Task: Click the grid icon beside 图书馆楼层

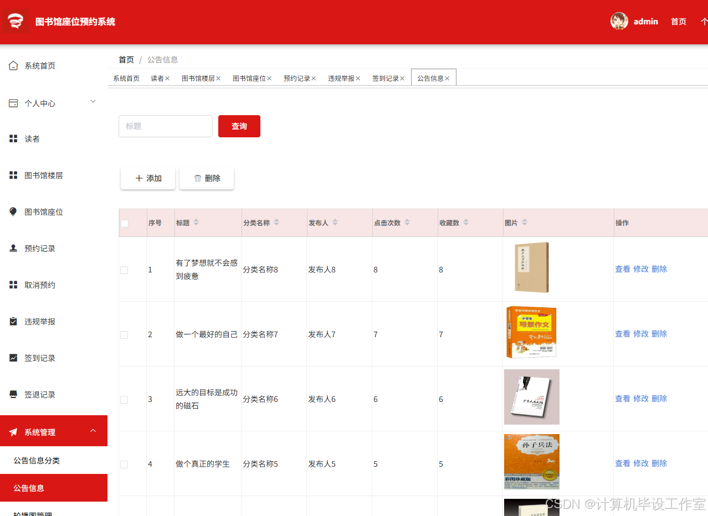Action: point(13,176)
